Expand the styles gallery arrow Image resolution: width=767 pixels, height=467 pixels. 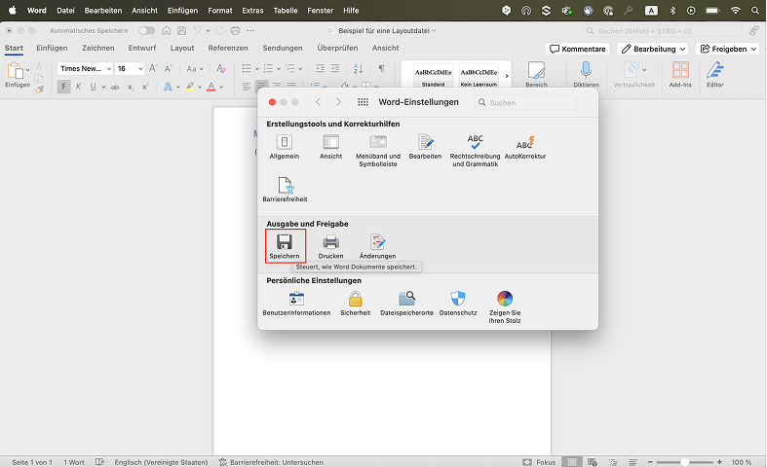(506, 76)
